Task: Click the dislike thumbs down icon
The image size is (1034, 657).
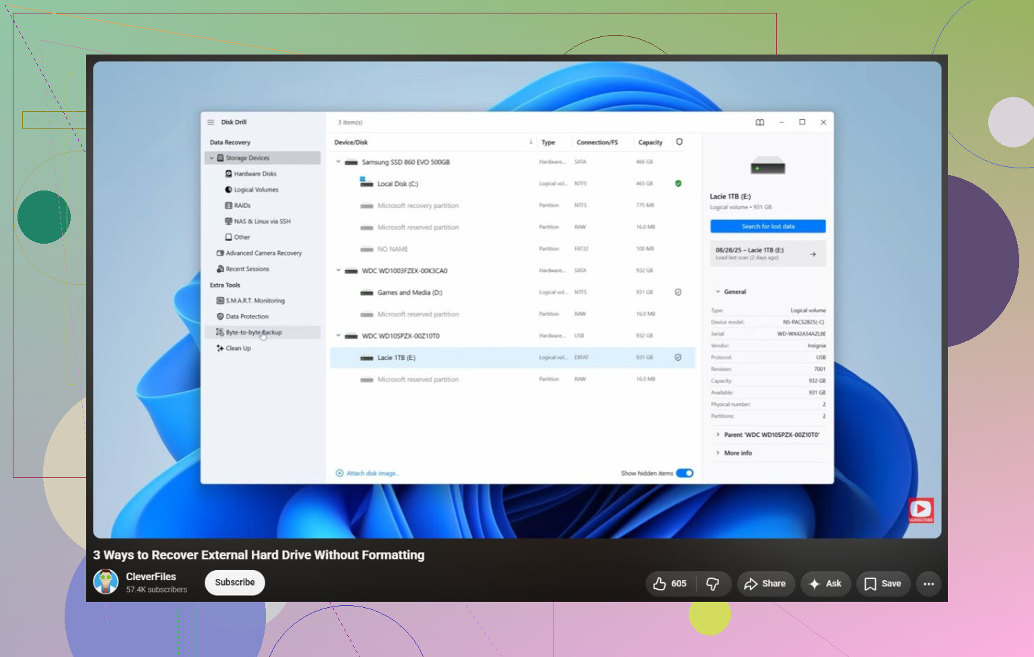Action: click(x=712, y=584)
